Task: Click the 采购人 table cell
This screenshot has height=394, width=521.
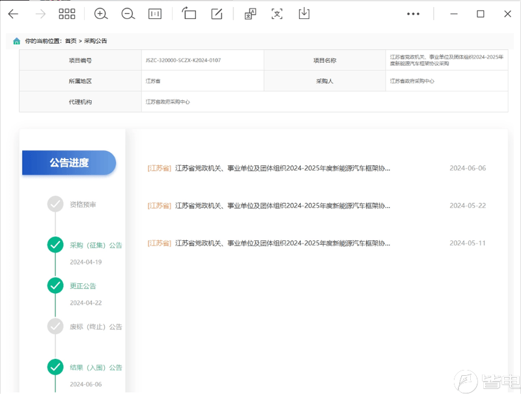Action: point(325,81)
